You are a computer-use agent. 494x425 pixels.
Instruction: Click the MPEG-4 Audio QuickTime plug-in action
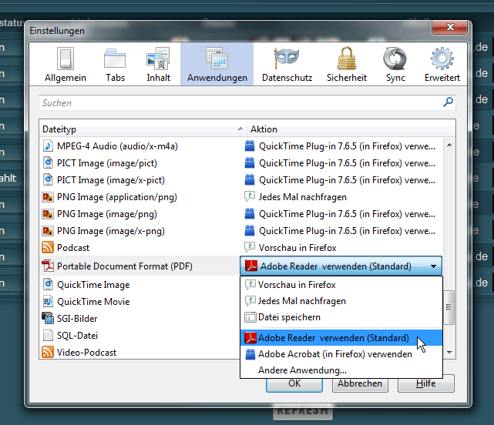[341, 146]
